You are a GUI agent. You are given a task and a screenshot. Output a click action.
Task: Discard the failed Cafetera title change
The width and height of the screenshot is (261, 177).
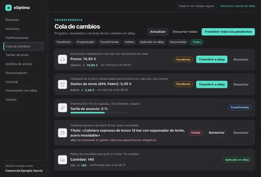click(241, 132)
